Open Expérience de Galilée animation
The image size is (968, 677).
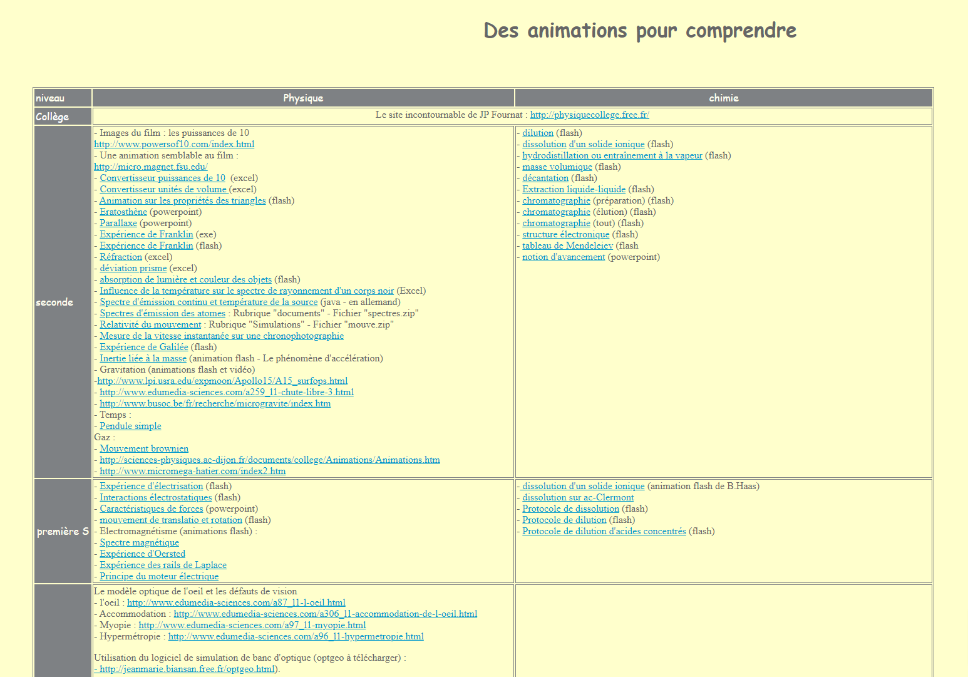point(144,348)
